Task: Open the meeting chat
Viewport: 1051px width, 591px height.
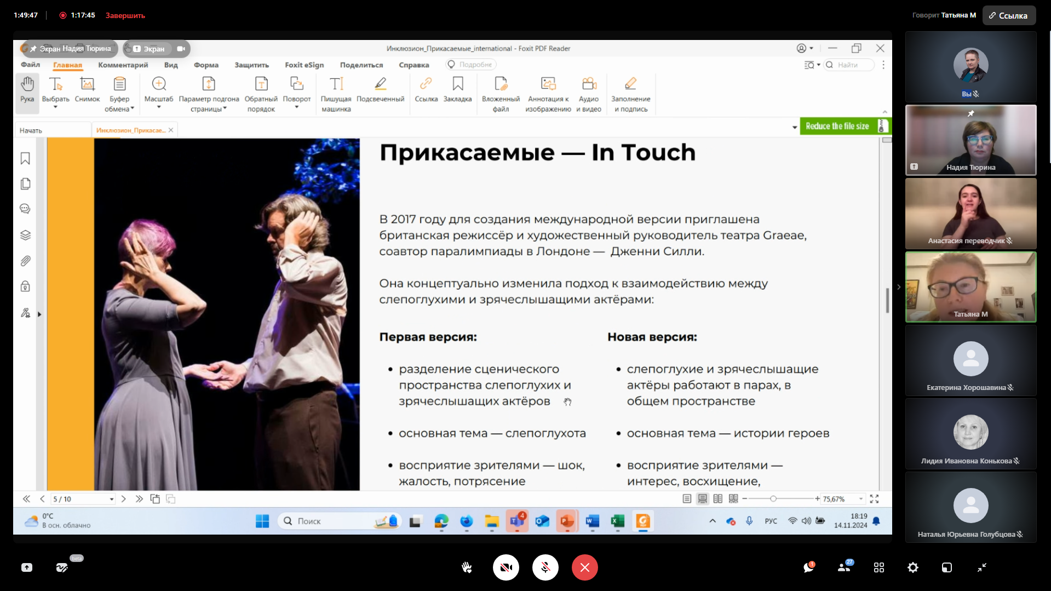Action: 808,567
